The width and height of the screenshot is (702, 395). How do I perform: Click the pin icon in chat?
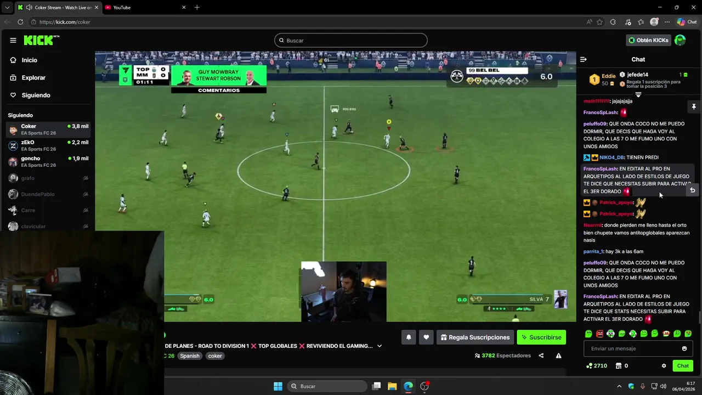tap(693, 106)
